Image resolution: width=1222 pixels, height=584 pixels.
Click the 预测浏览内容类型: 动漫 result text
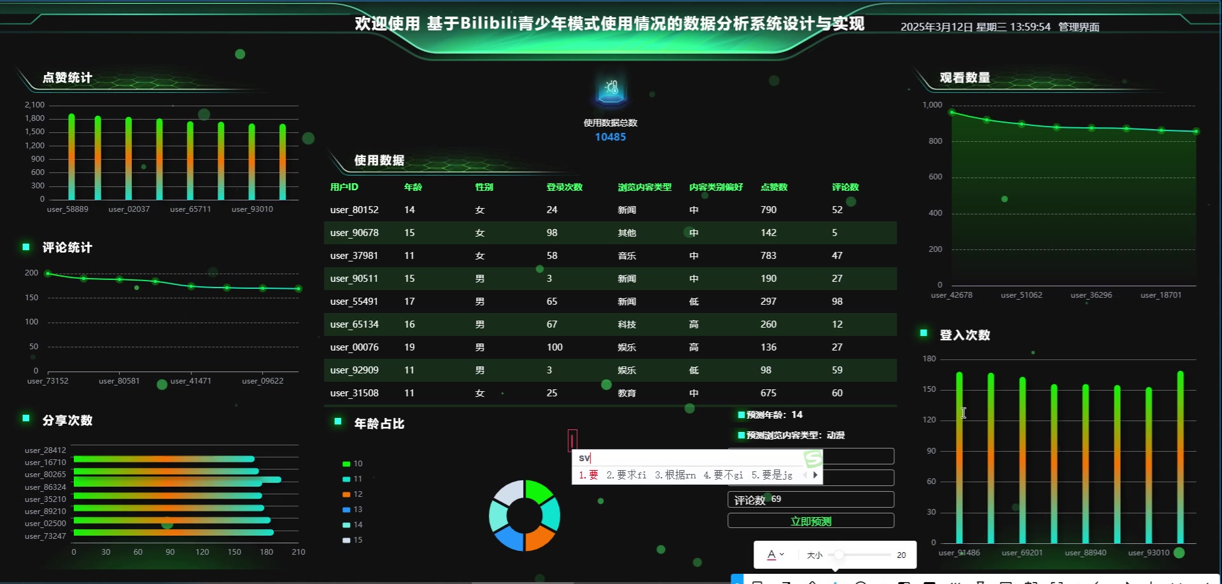coord(796,435)
